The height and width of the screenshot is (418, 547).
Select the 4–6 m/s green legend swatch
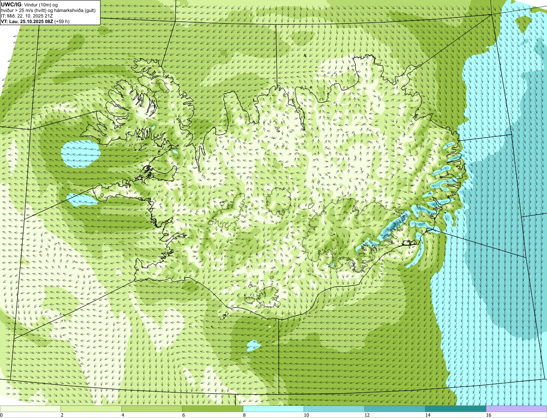click(152, 409)
